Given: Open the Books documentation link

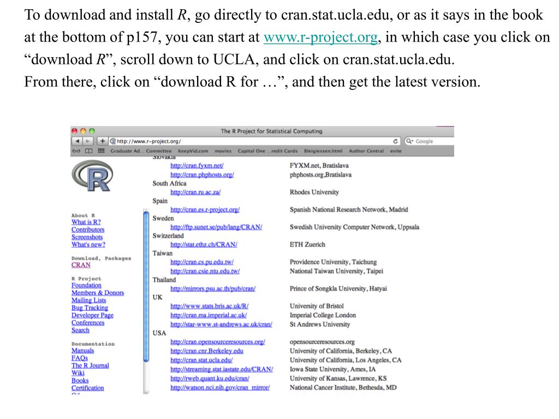Looking at the screenshot, I should 80,380.
